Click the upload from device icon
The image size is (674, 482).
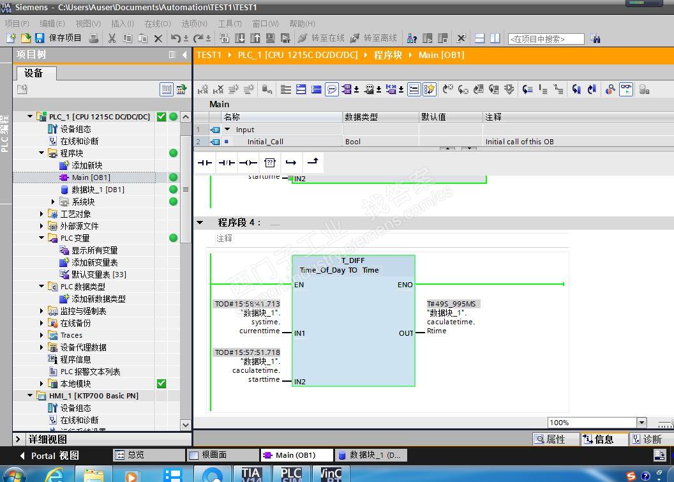(x=255, y=38)
